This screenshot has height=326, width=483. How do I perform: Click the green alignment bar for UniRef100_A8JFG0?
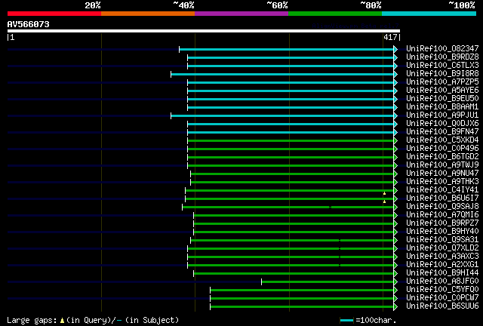point(328,282)
